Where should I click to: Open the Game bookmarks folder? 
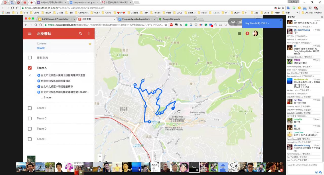[34, 13]
